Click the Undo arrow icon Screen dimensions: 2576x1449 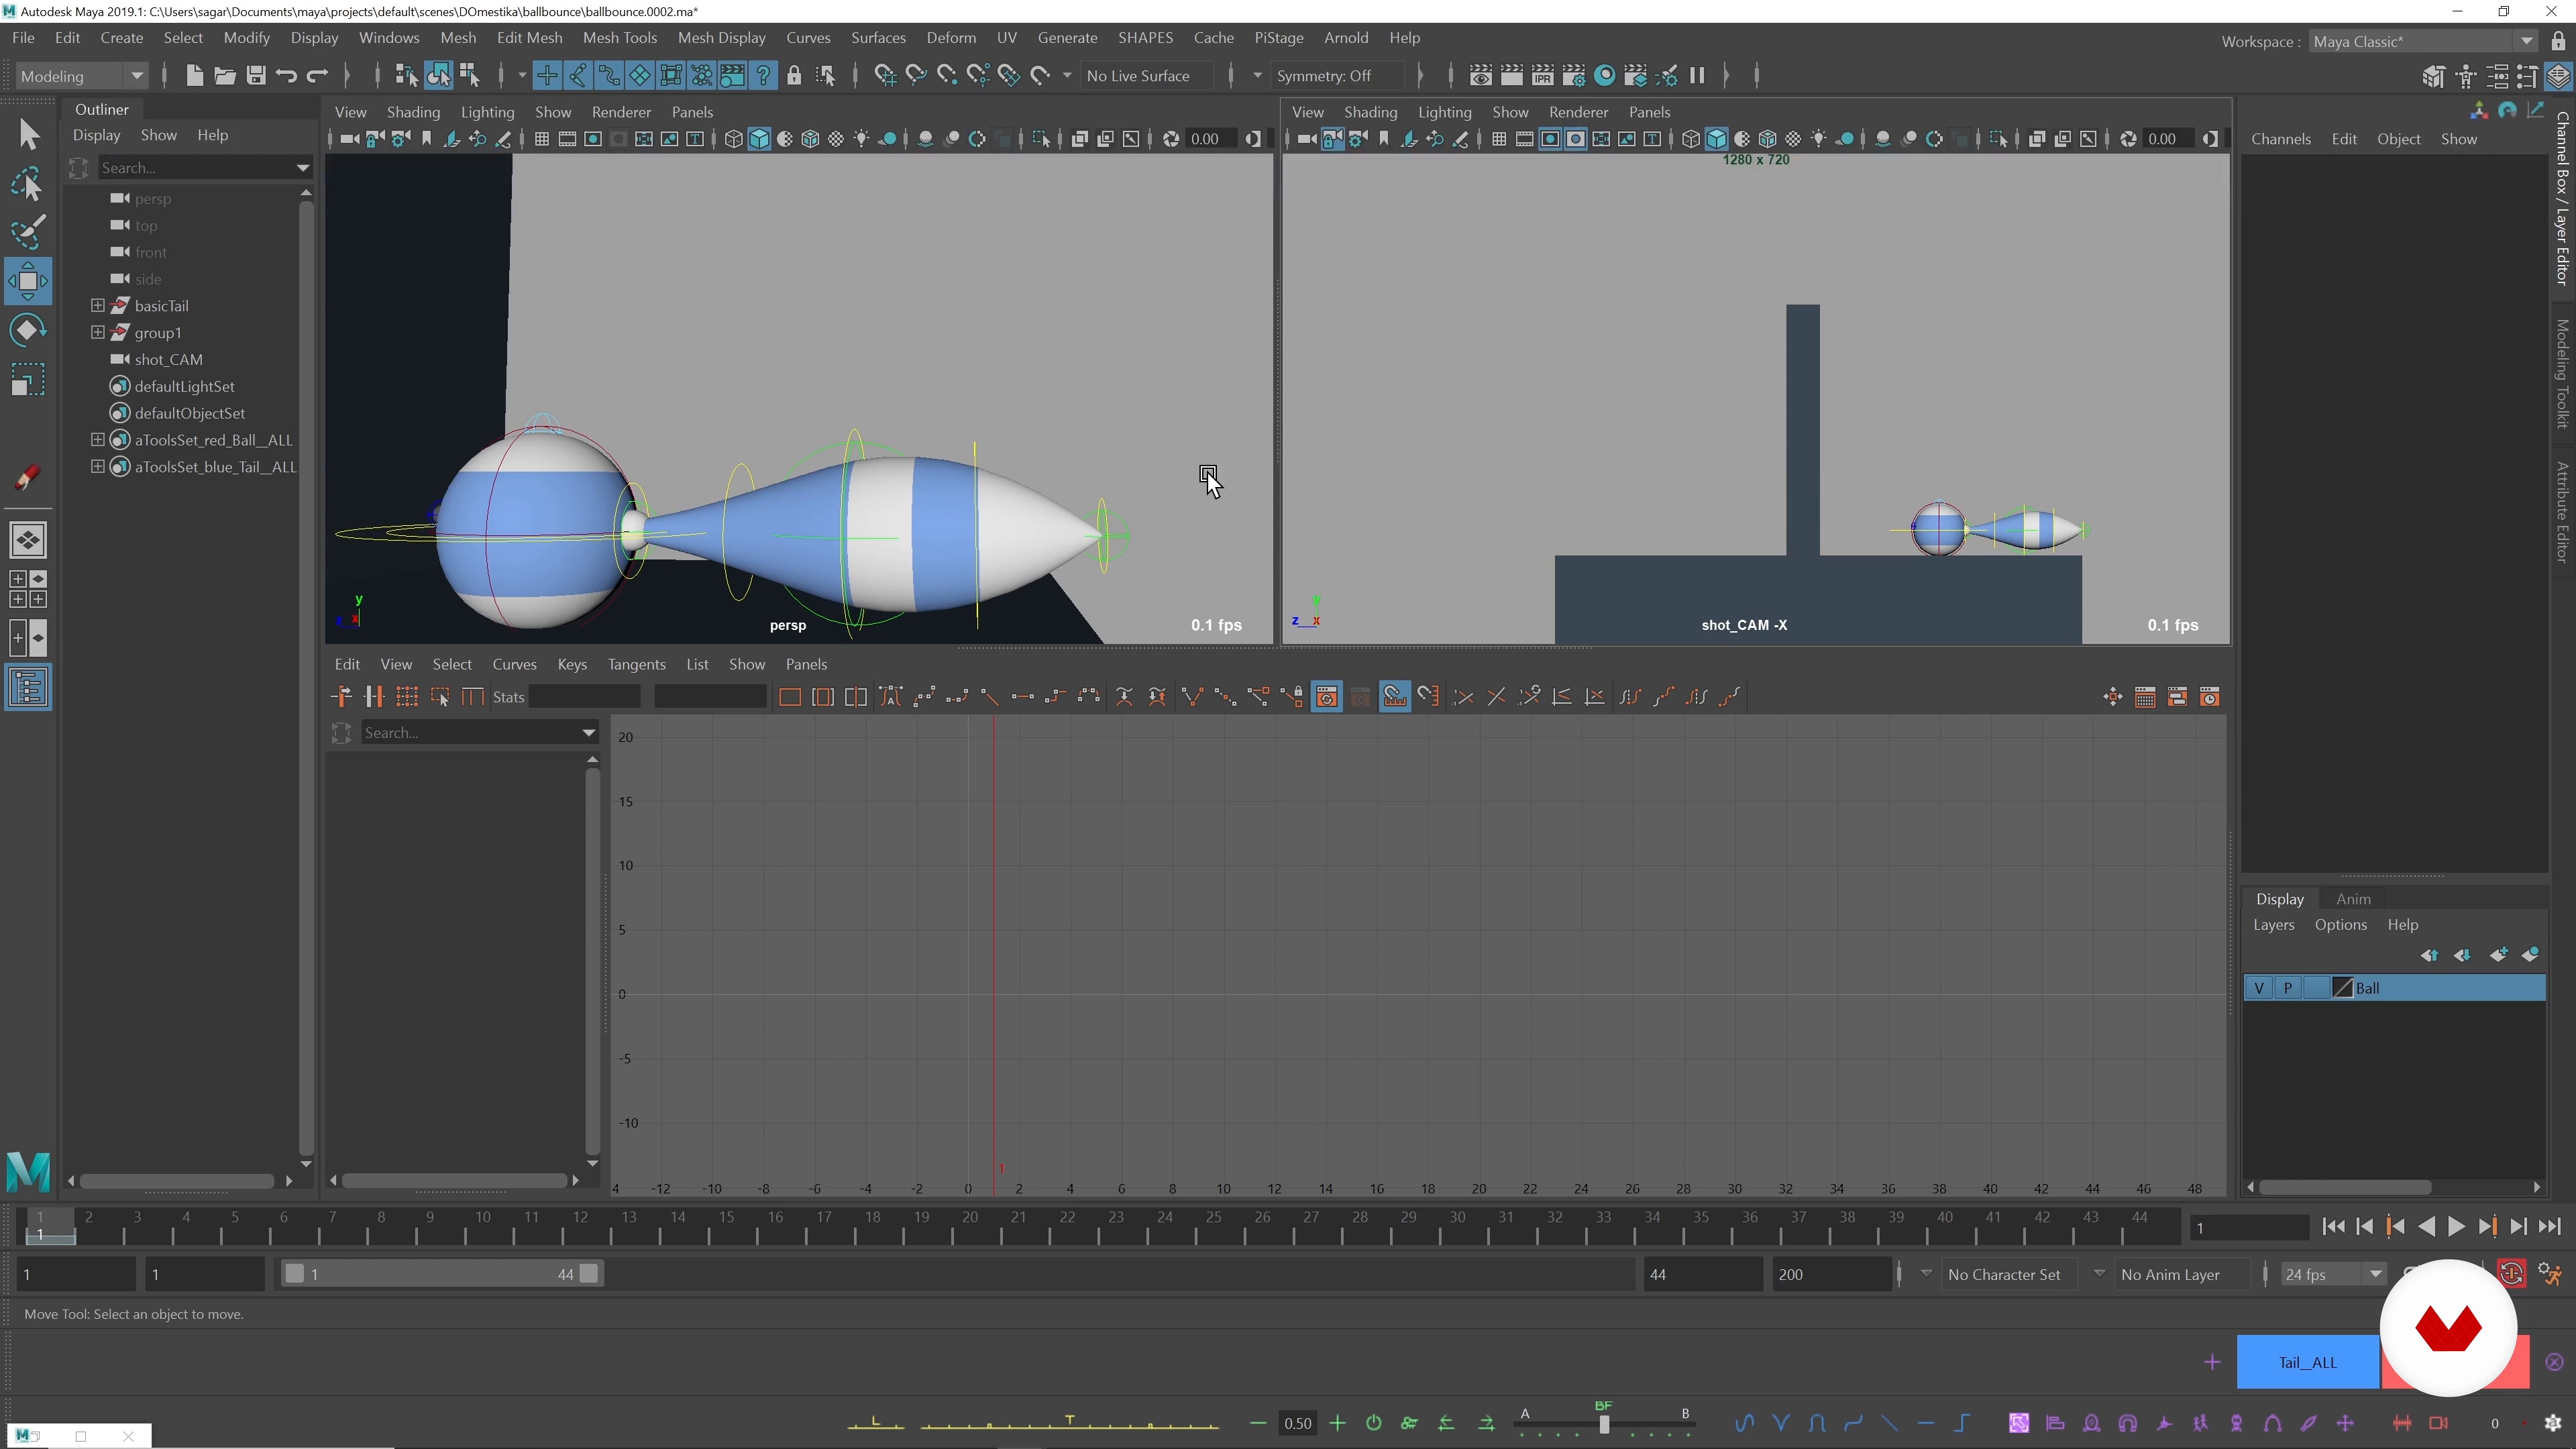[x=287, y=75]
